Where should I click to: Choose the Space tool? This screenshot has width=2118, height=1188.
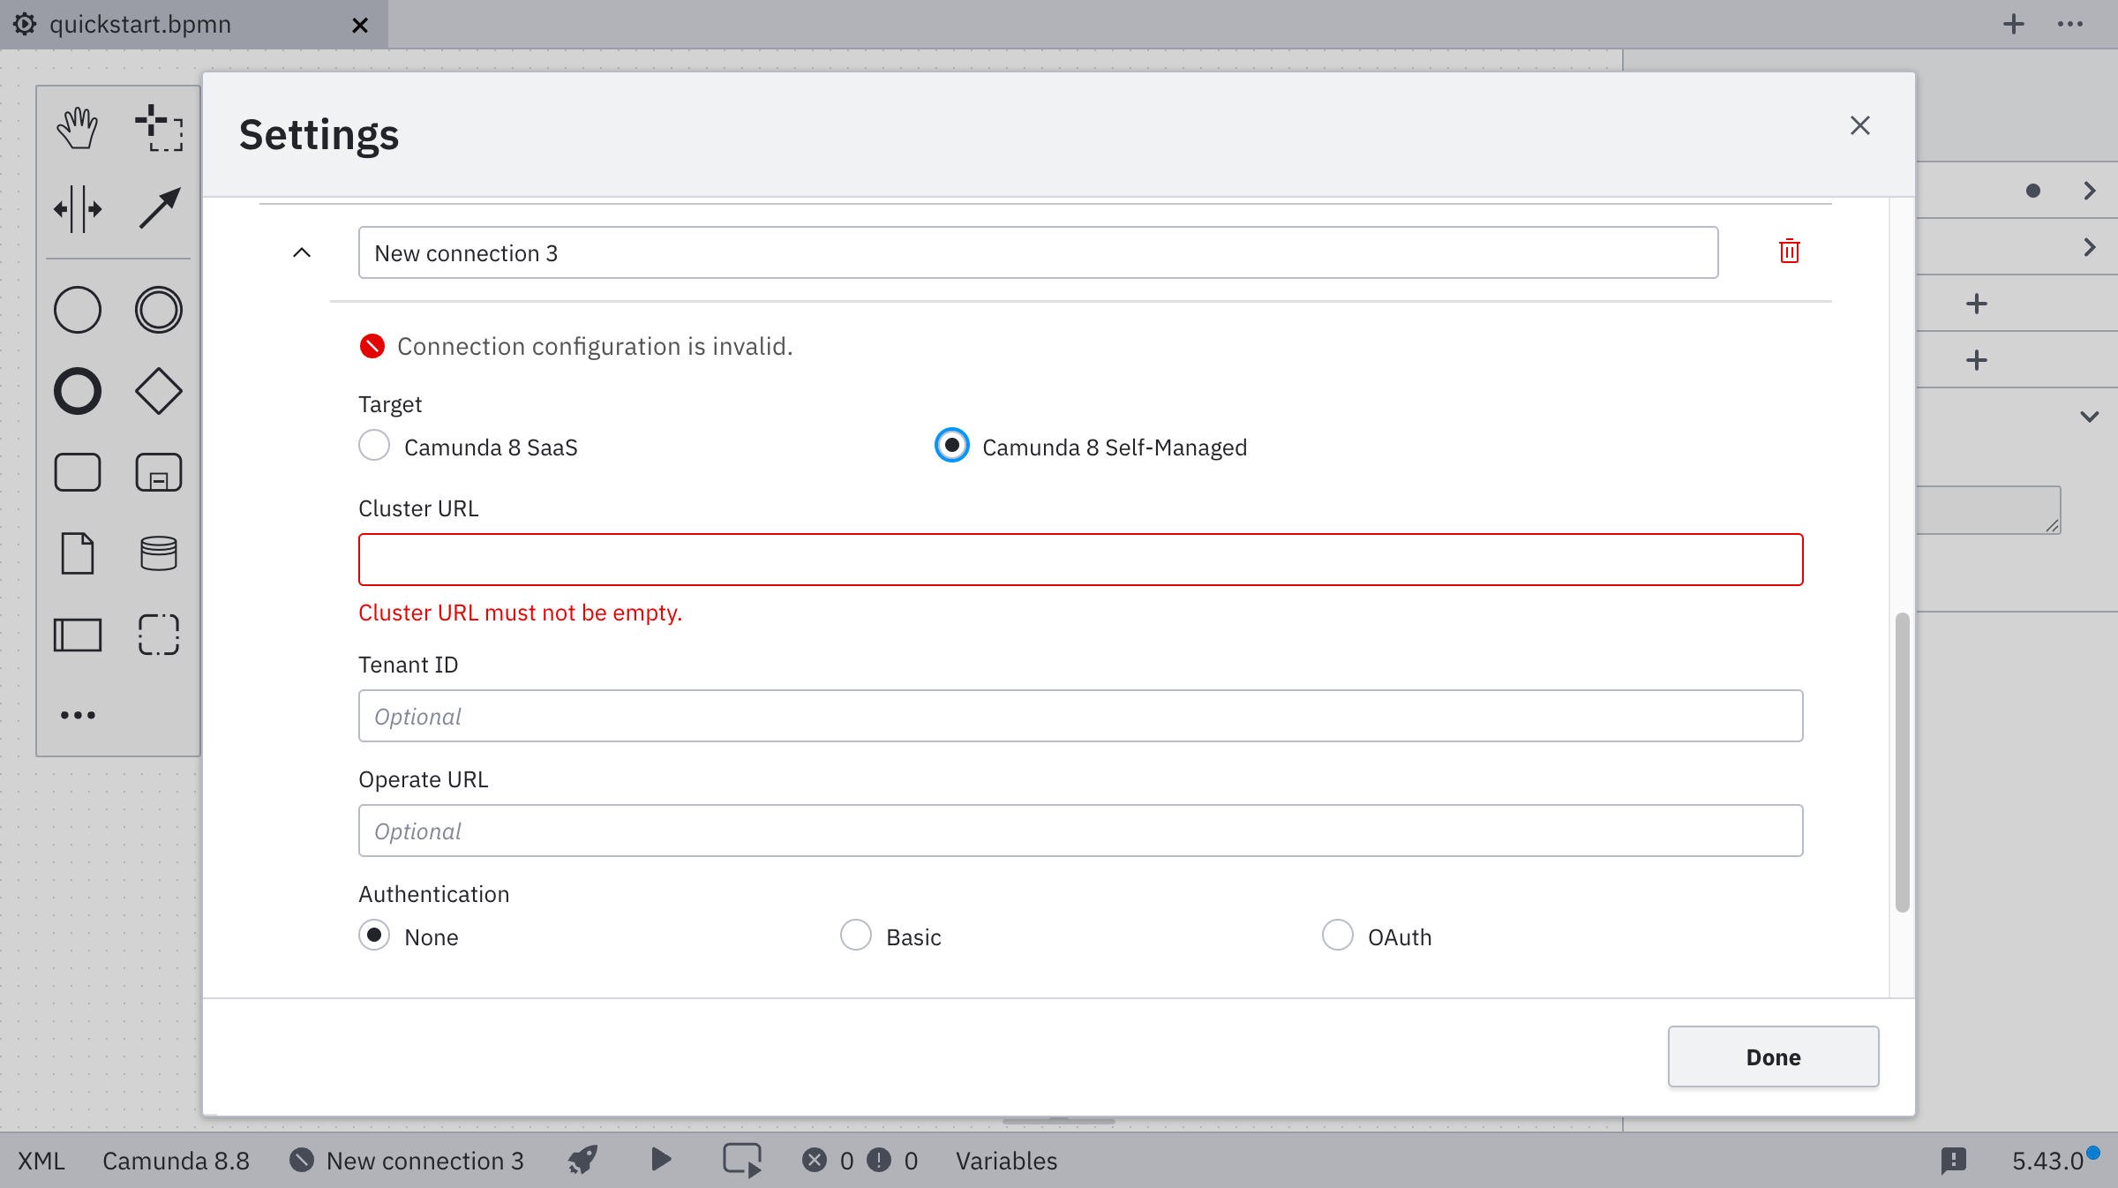pyautogui.click(x=78, y=209)
